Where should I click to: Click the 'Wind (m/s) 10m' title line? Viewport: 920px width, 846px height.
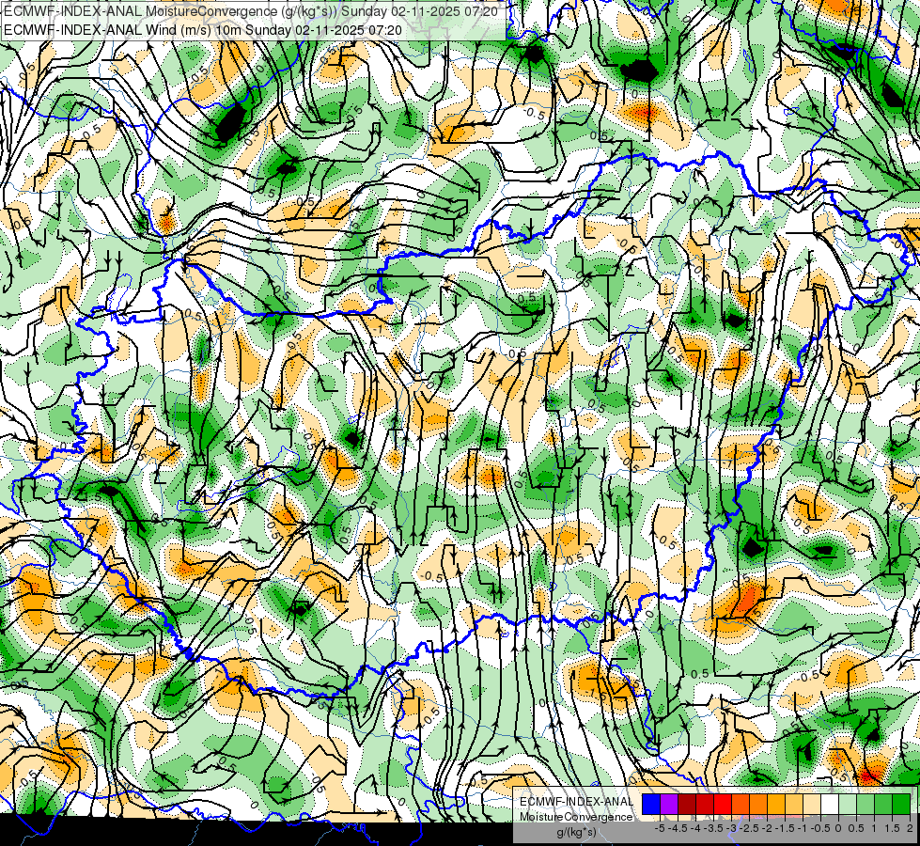[x=203, y=29]
